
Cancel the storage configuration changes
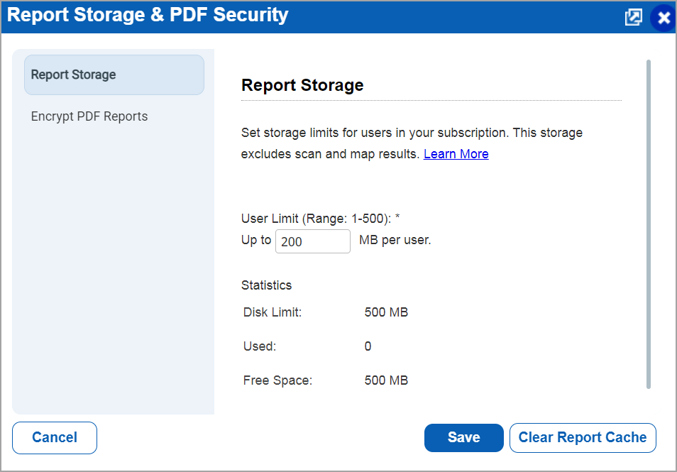[54, 438]
